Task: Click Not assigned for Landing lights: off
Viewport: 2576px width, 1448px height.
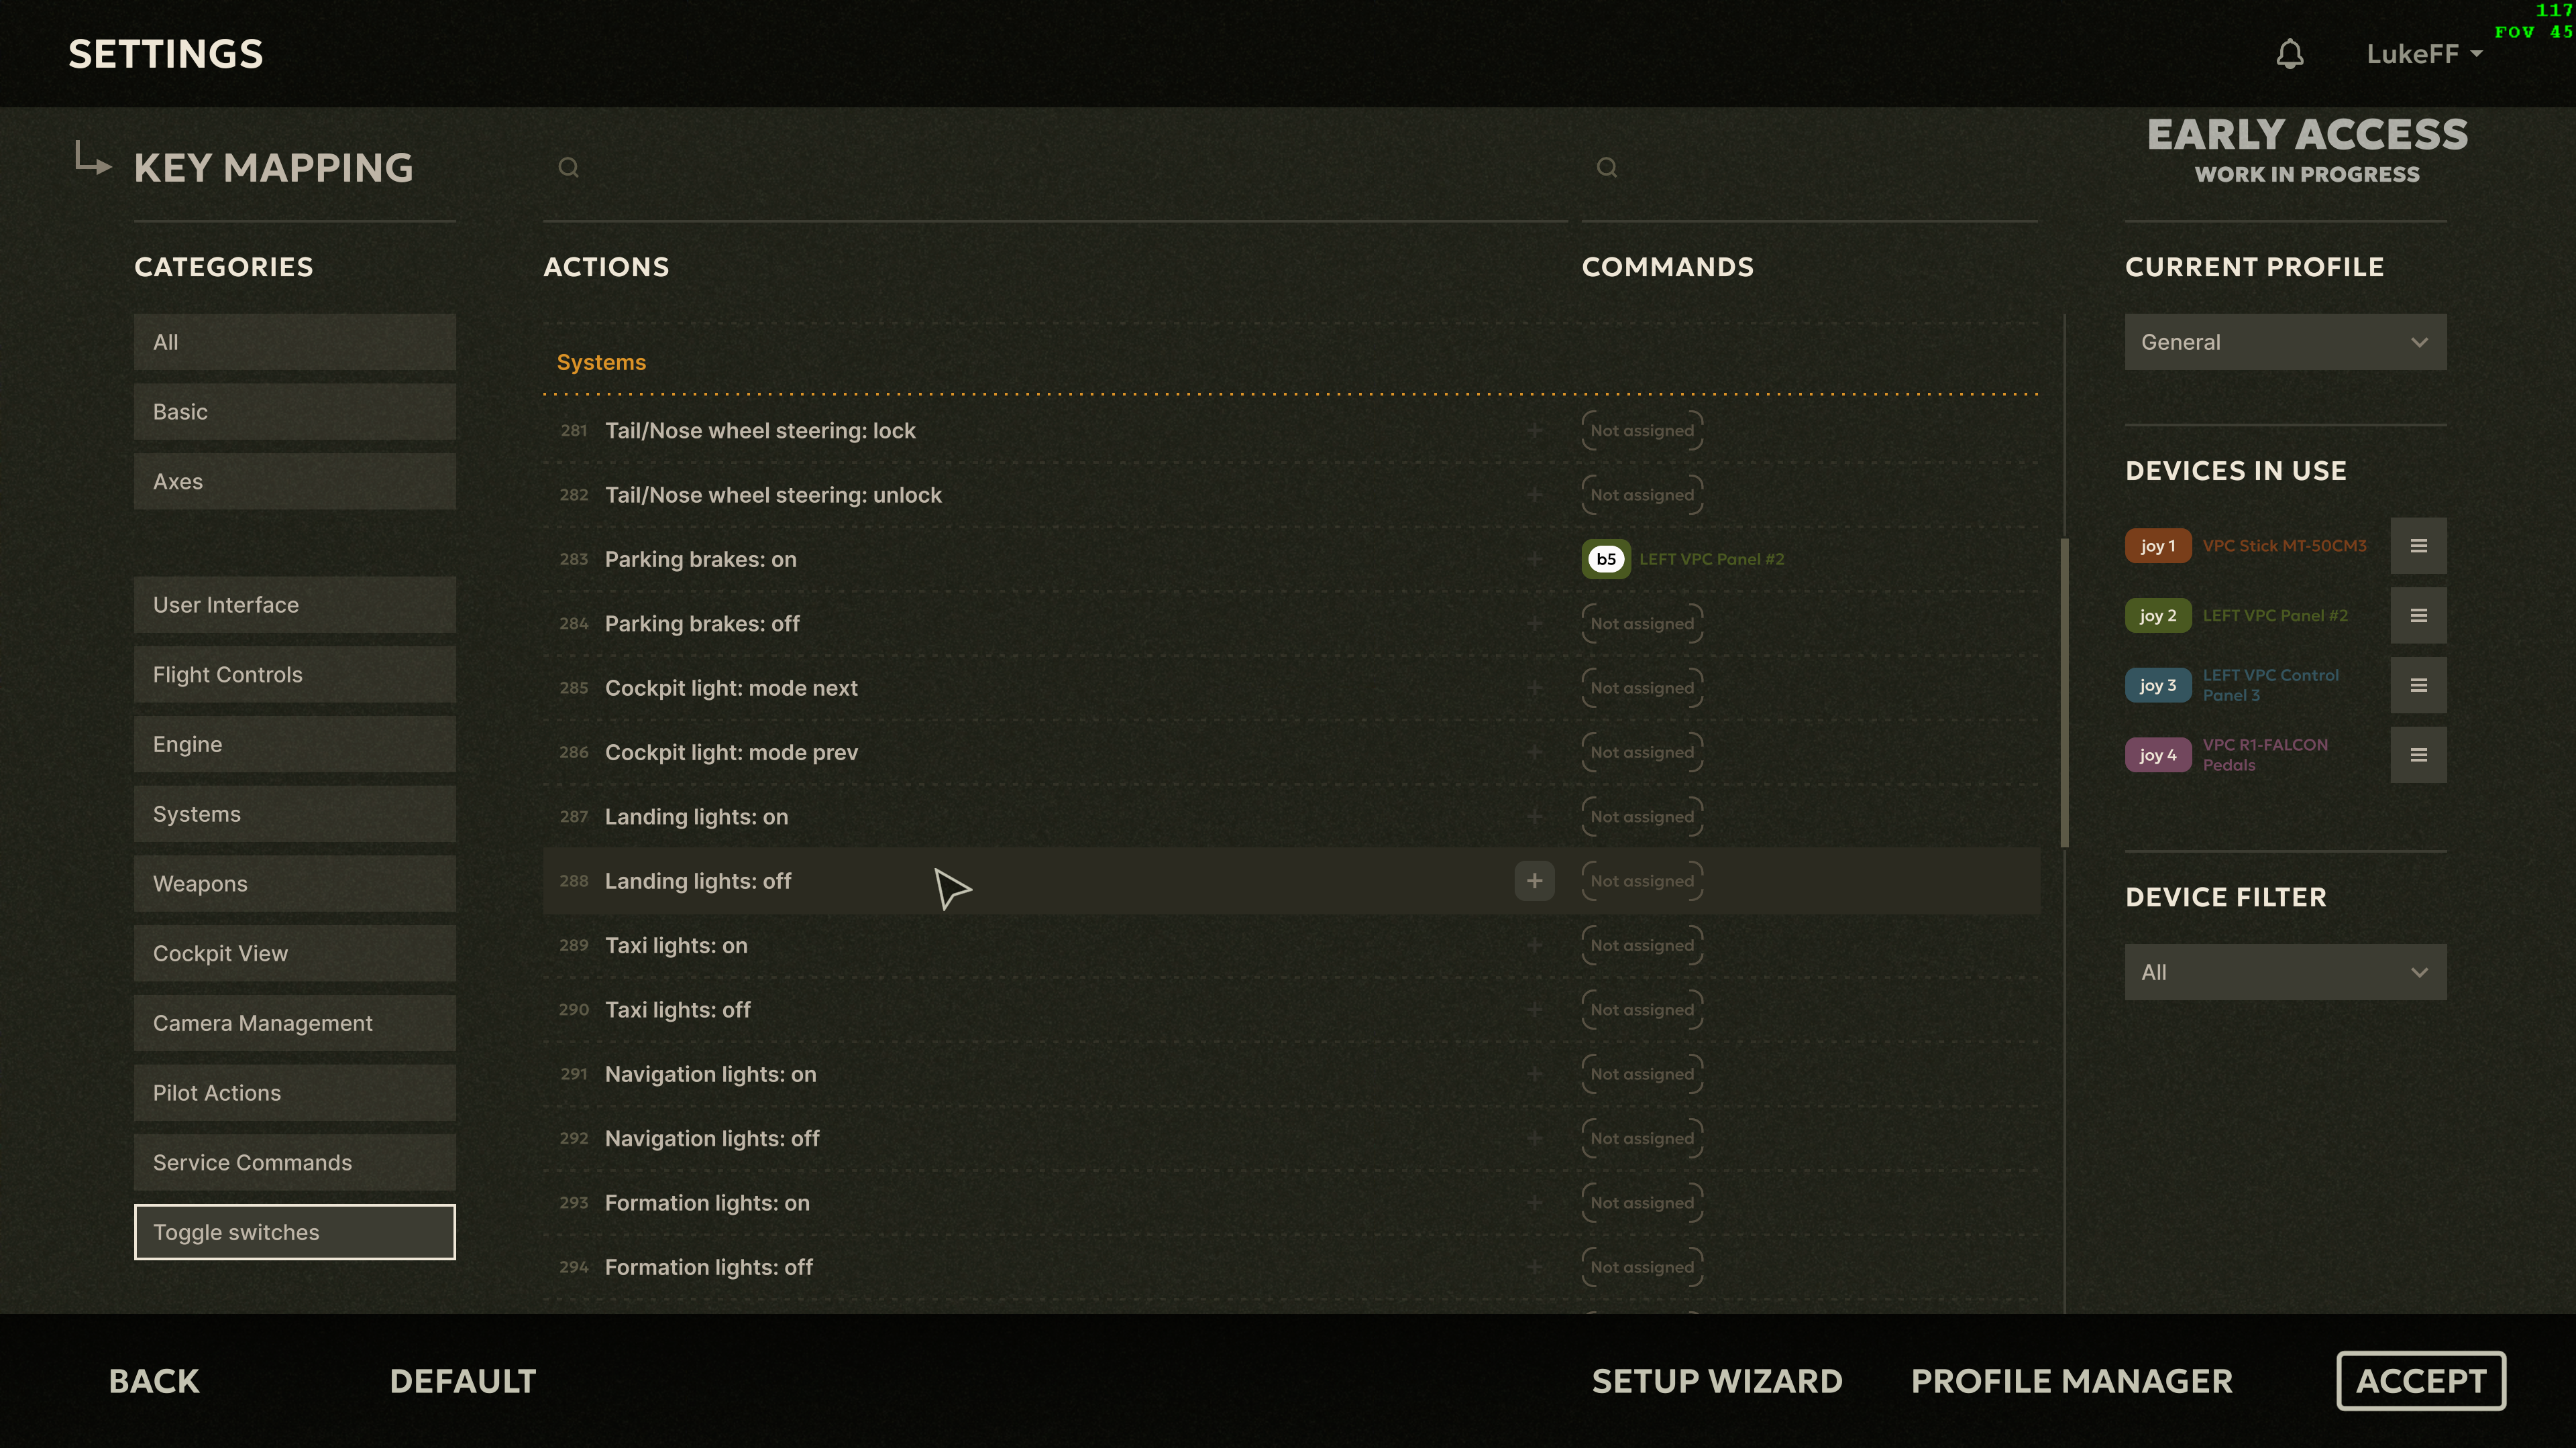Action: coord(1642,880)
